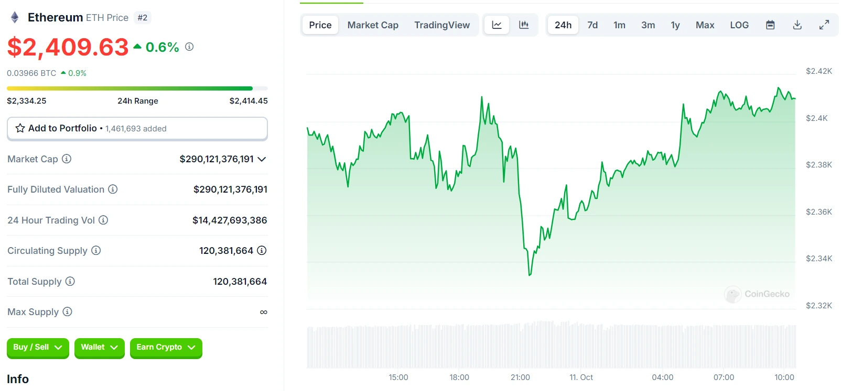Open the Buy / Sell dropdown

pyautogui.click(x=38, y=348)
